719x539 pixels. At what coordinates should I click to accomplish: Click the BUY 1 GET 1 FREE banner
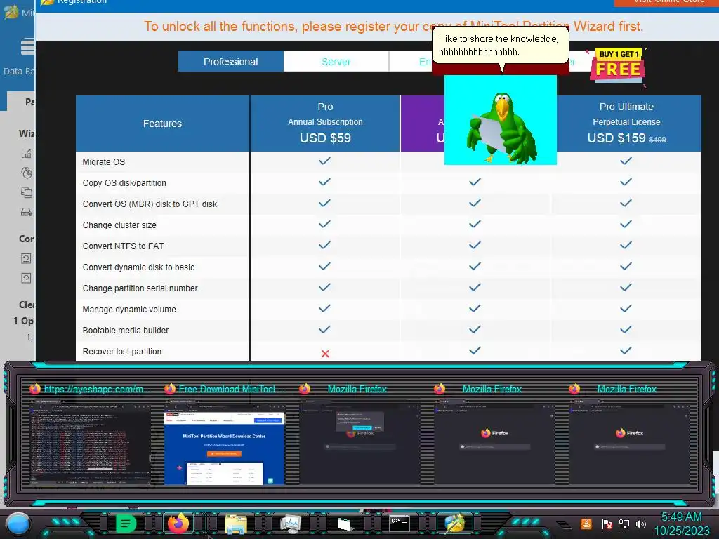click(617, 67)
